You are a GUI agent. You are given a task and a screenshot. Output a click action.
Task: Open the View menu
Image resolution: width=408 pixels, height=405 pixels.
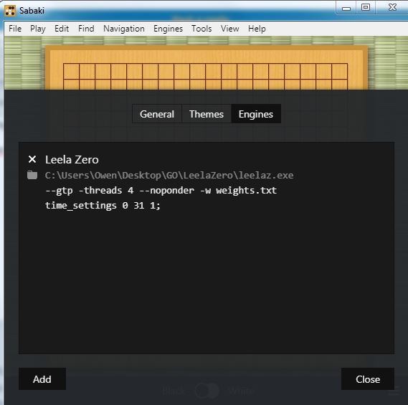point(229,29)
